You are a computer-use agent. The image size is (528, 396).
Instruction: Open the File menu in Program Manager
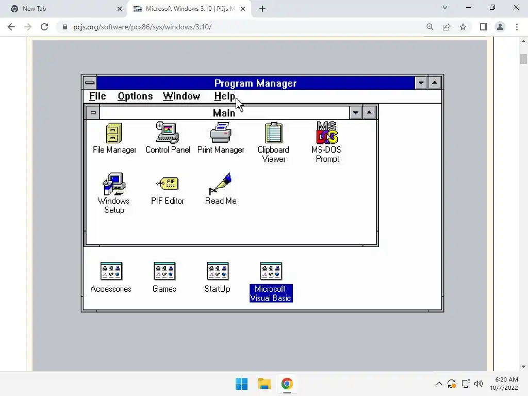97,96
